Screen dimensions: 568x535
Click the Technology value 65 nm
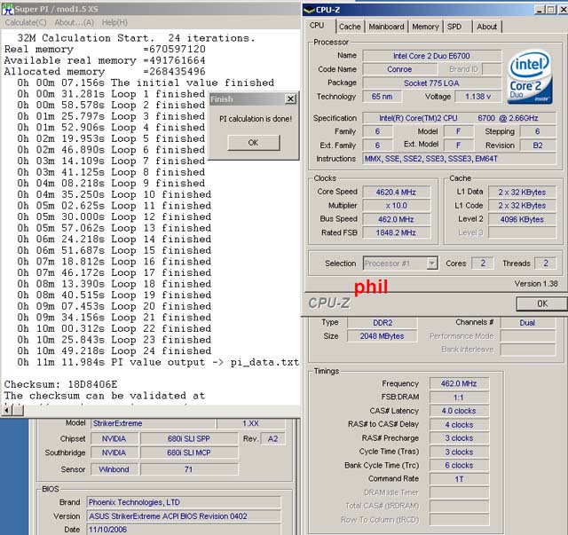click(x=383, y=97)
